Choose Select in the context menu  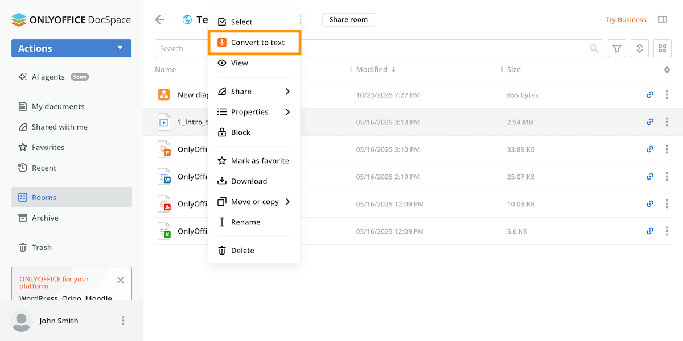241,22
